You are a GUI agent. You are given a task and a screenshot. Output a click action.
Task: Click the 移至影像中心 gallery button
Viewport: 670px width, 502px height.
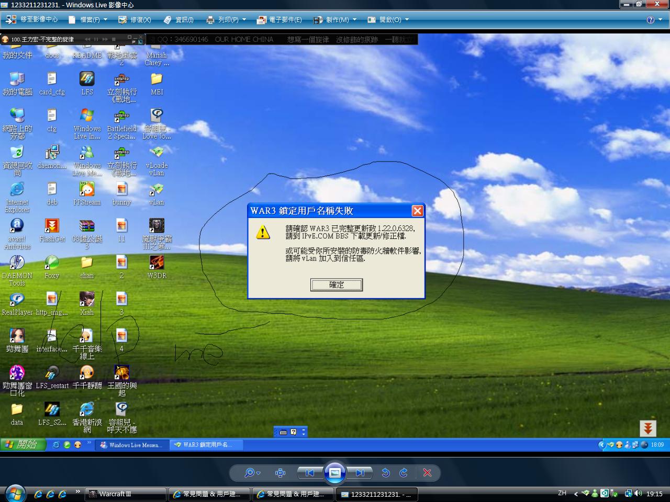click(x=32, y=19)
